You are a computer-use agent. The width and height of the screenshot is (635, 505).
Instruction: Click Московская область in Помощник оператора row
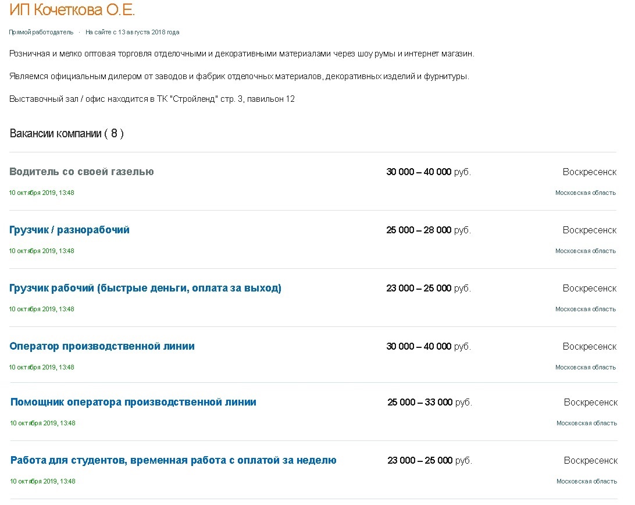(x=587, y=423)
